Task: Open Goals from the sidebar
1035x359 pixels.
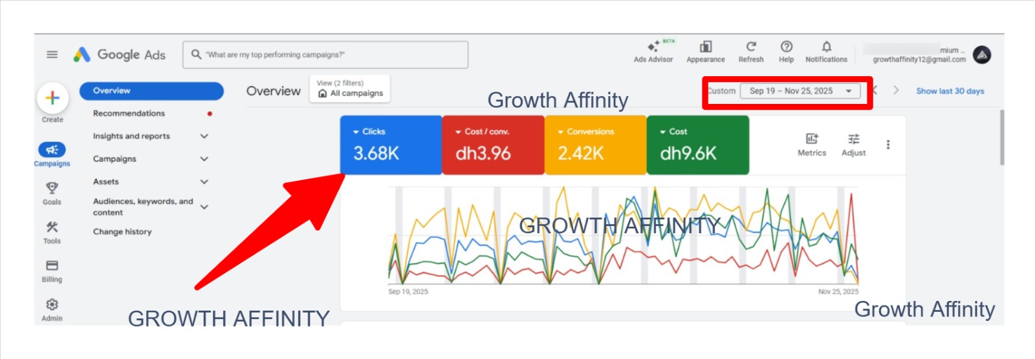Action: click(x=52, y=192)
